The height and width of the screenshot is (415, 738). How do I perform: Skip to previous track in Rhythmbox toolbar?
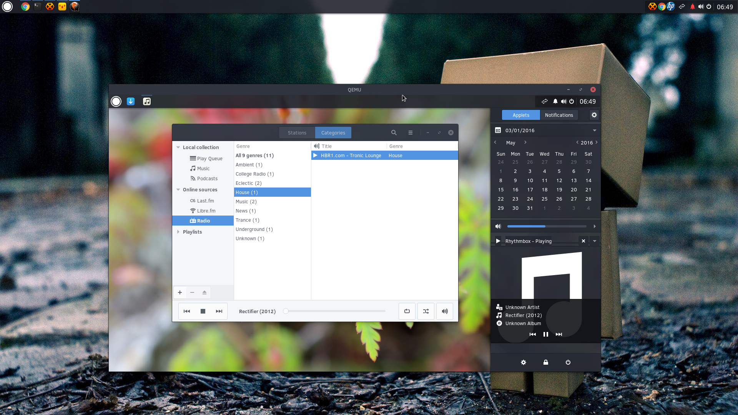tap(187, 311)
